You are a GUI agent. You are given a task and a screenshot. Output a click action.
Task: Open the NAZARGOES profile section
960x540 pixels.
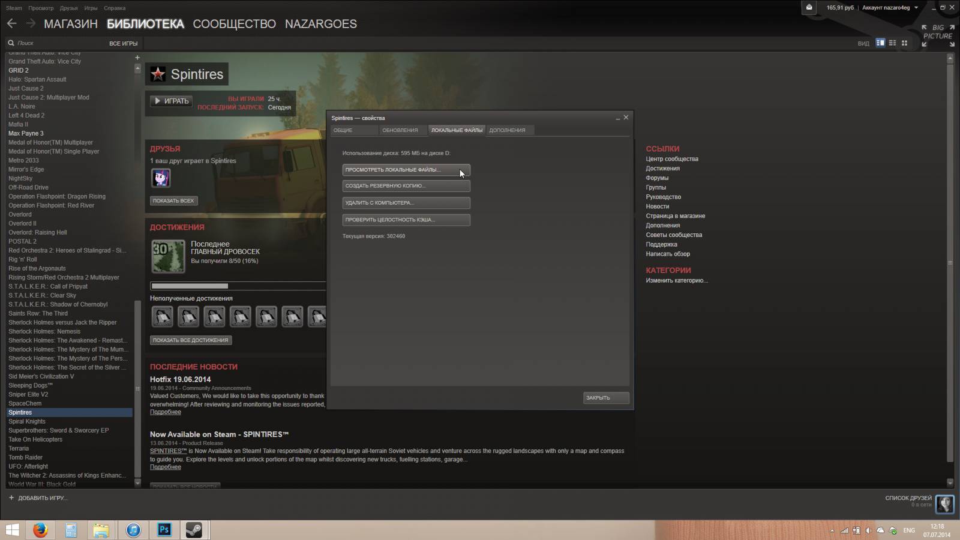(x=320, y=24)
